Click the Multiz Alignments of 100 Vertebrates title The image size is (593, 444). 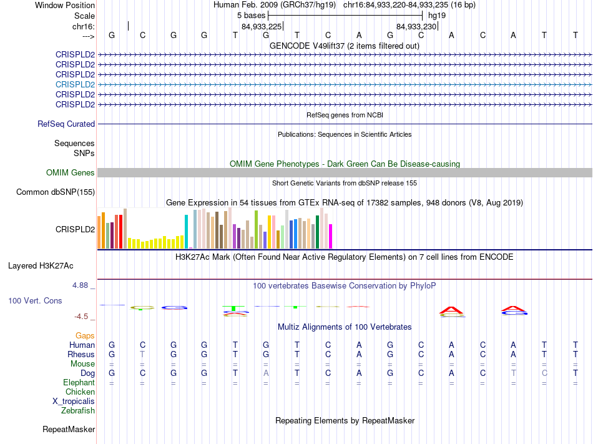point(344,327)
